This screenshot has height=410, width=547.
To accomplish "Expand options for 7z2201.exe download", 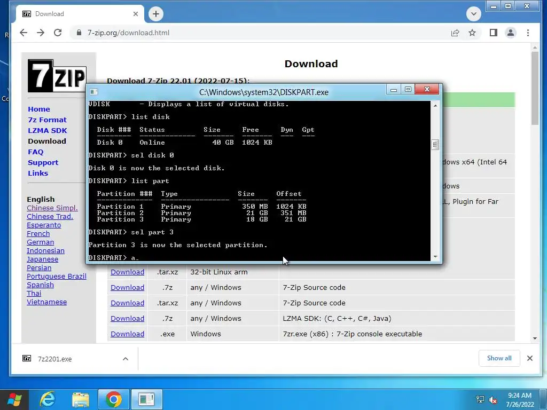I will 126,359.
